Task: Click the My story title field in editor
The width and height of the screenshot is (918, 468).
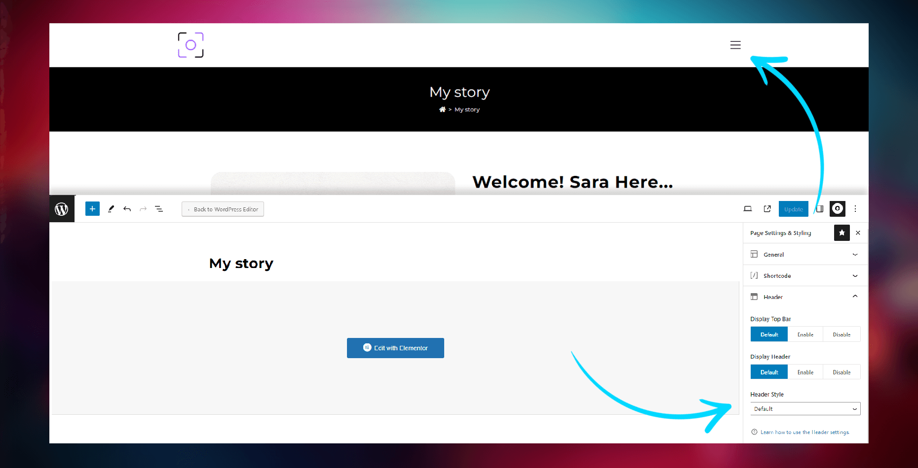Action: [241, 264]
